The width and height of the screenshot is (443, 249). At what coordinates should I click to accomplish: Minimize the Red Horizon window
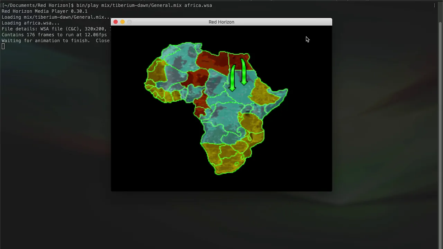(x=123, y=22)
